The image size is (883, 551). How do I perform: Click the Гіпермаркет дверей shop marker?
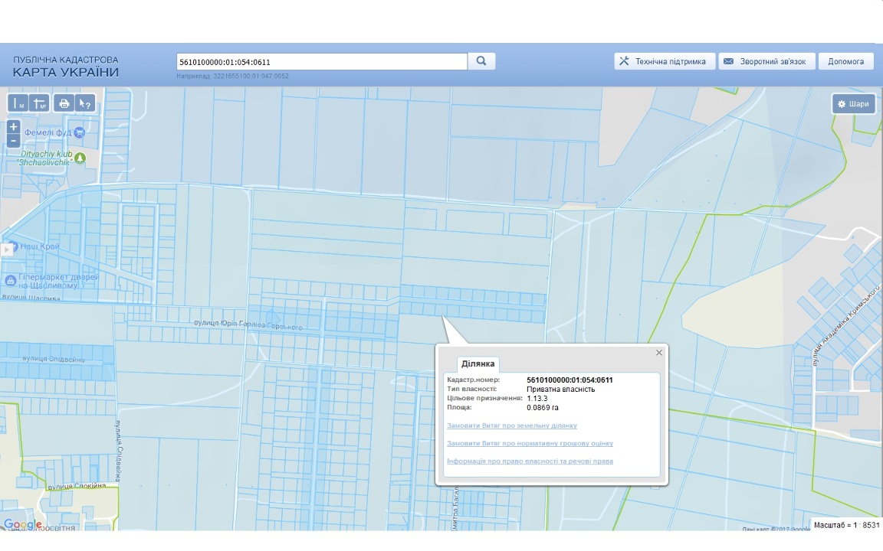pyautogui.click(x=10, y=280)
